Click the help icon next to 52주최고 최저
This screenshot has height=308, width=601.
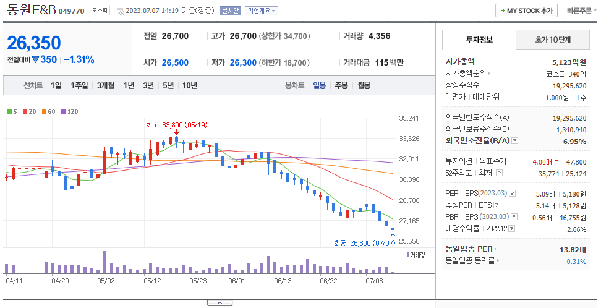coord(499,173)
